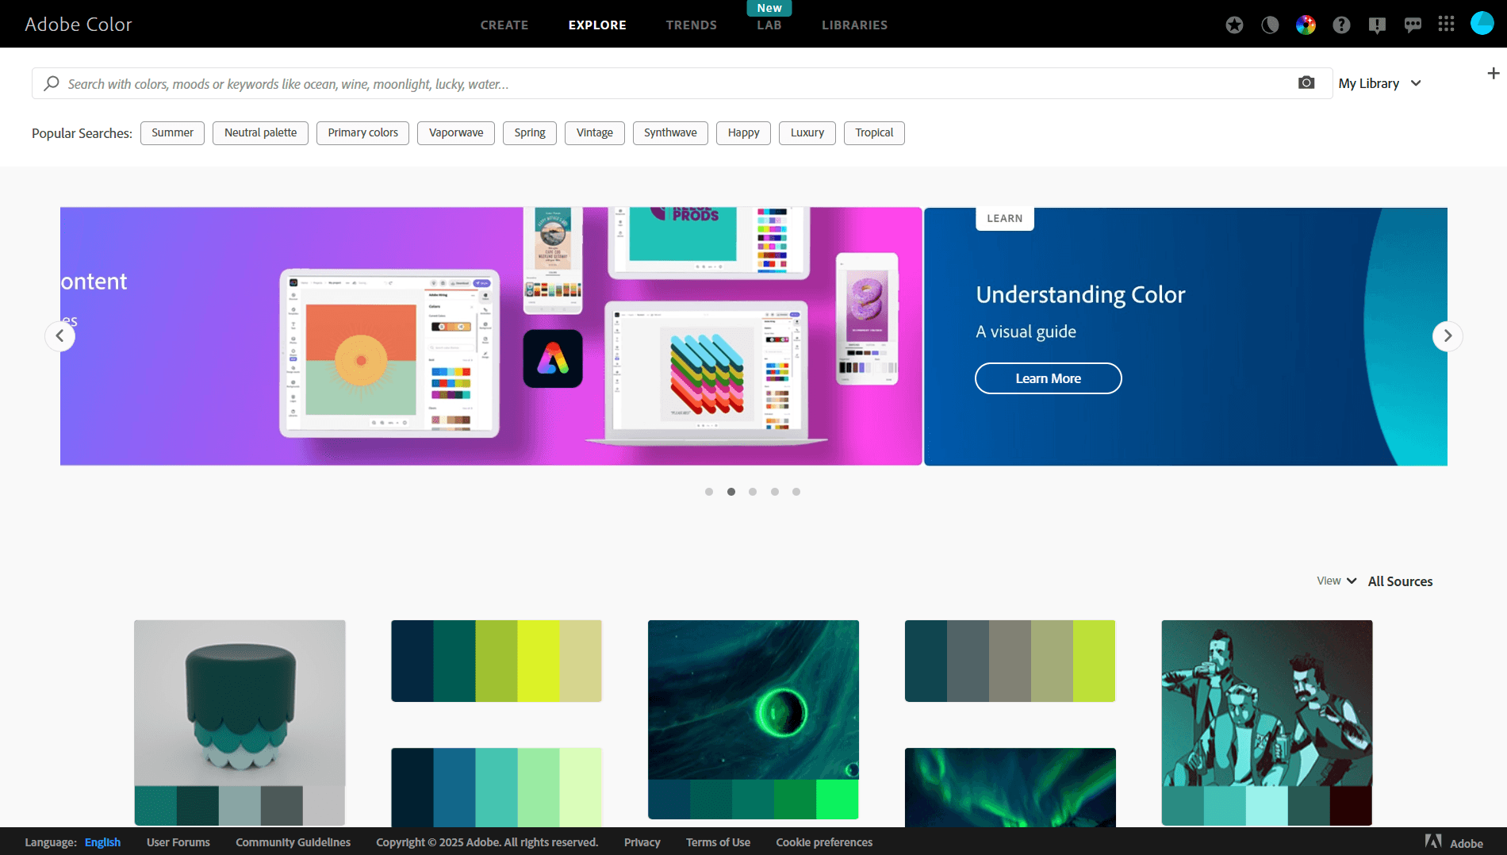Open the teal illustrated men image
Screen dimensions: 1507x855
pyautogui.click(x=1267, y=703)
